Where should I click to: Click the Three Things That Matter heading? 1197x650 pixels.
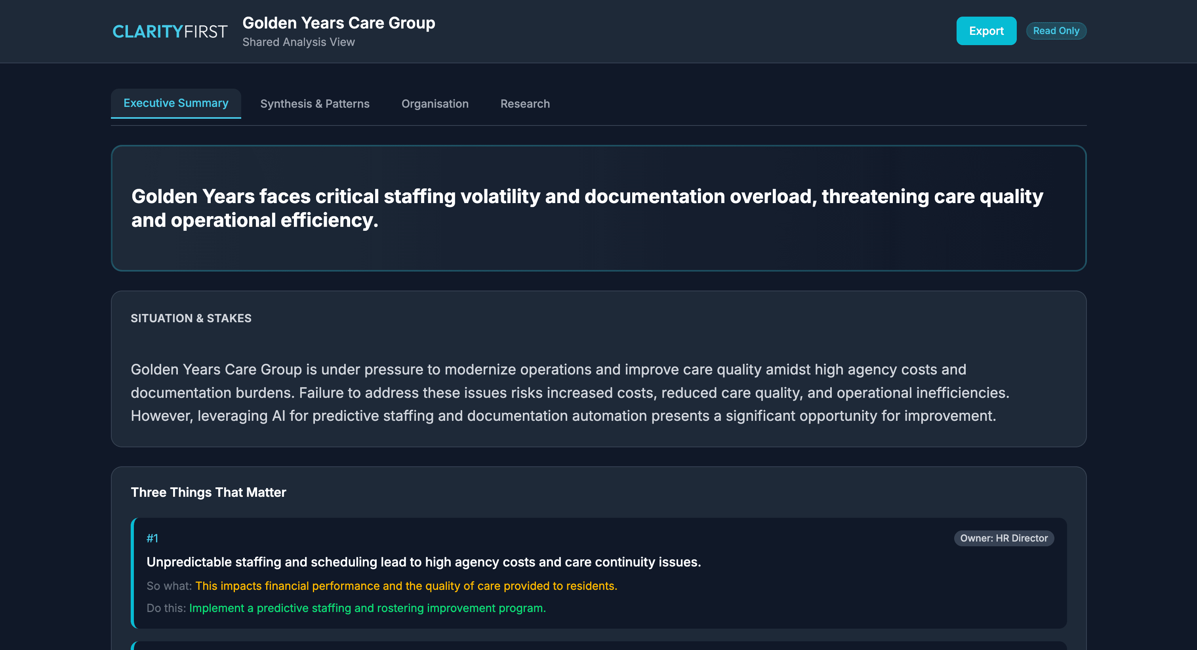click(208, 492)
